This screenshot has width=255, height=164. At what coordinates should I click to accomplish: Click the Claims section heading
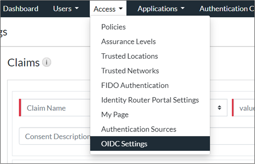[24, 63]
